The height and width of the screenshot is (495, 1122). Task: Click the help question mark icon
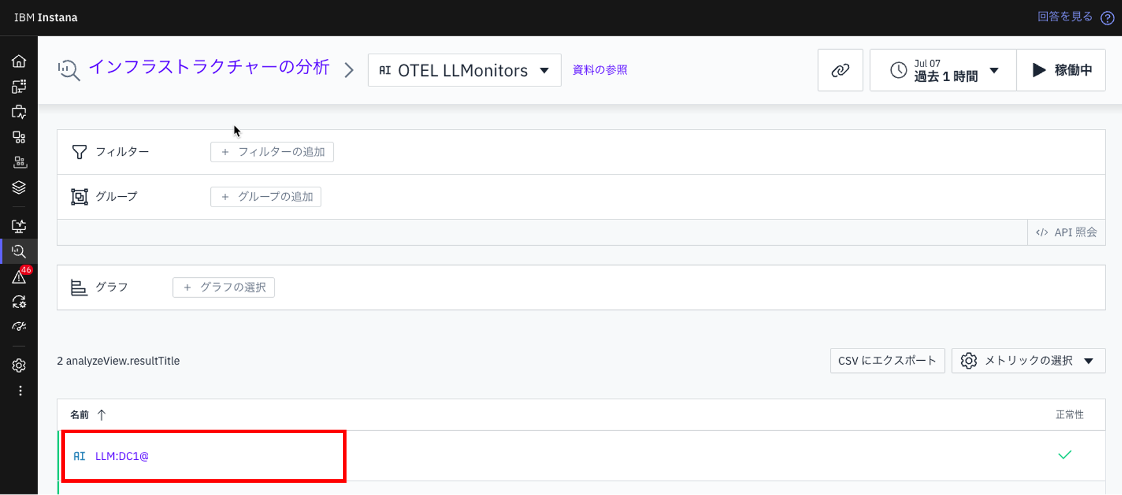1107,18
